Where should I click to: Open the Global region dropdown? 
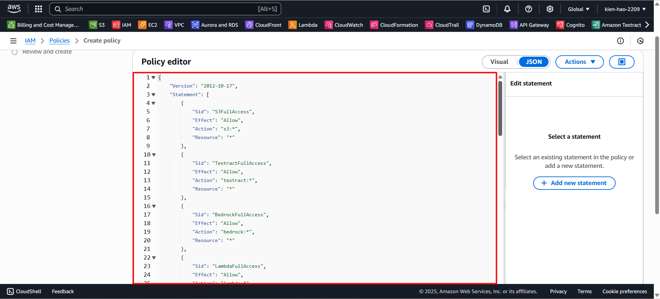[x=578, y=9]
